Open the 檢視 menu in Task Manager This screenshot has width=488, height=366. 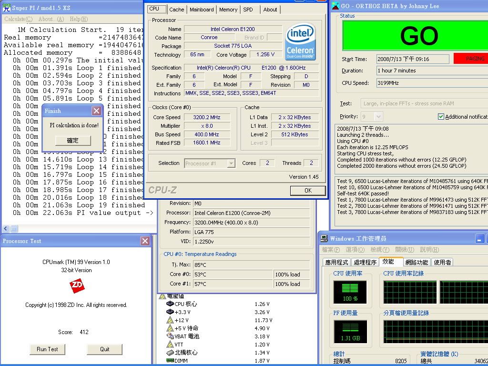point(380,250)
